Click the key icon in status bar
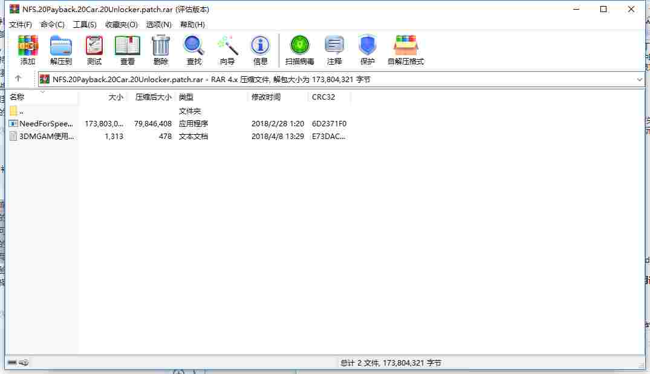This screenshot has height=374, width=650. click(x=24, y=363)
